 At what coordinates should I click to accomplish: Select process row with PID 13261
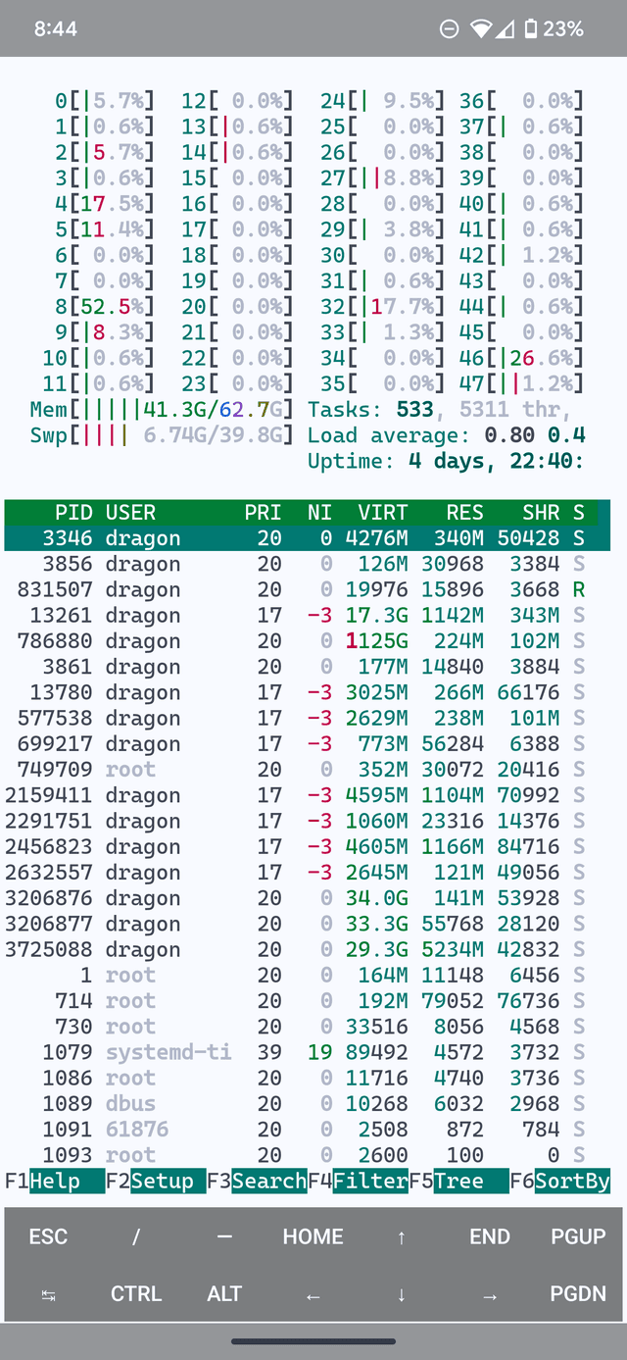308,615
